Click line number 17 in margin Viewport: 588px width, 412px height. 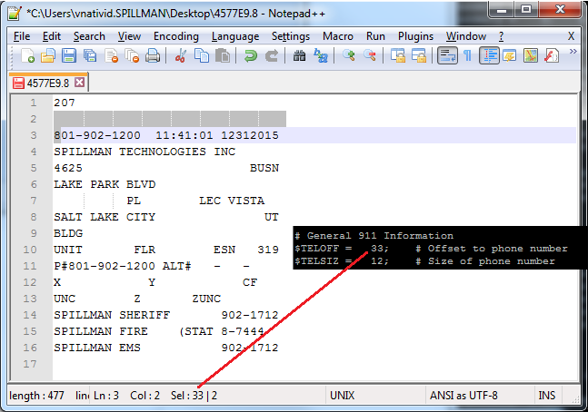coord(30,364)
